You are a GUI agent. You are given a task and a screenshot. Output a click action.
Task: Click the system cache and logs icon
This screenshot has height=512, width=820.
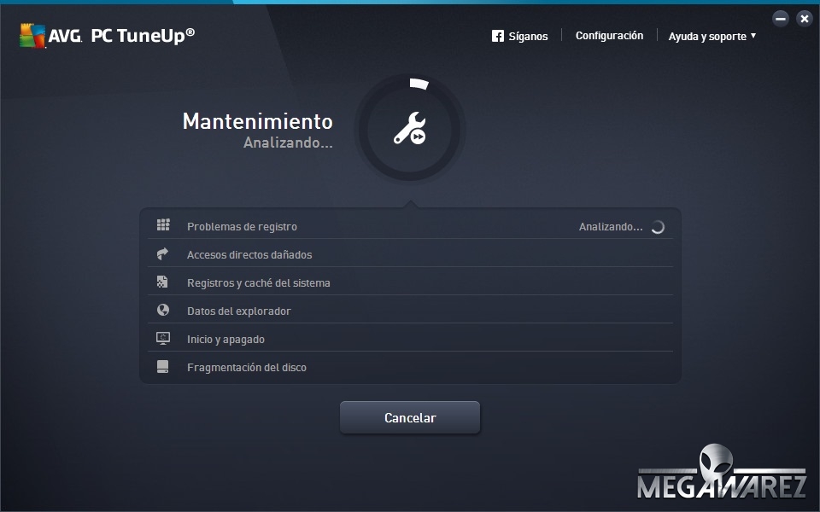pos(163,282)
